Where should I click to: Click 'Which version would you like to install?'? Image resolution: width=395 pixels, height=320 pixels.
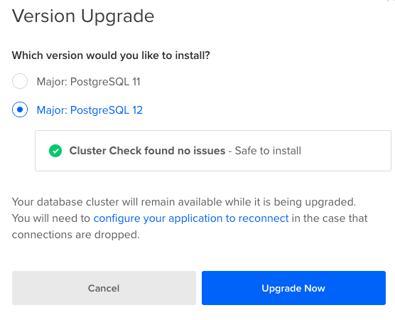click(x=111, y=55)
